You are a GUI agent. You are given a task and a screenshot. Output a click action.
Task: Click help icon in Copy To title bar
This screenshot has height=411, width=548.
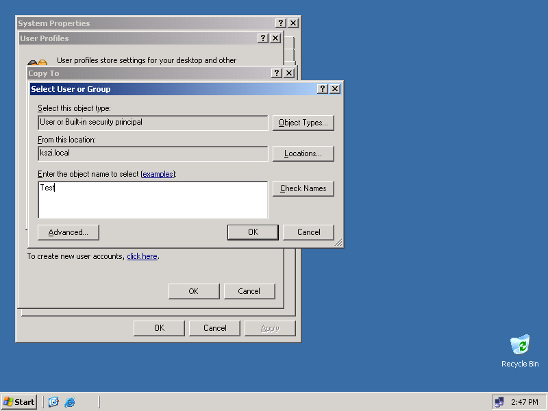point(277,73)
